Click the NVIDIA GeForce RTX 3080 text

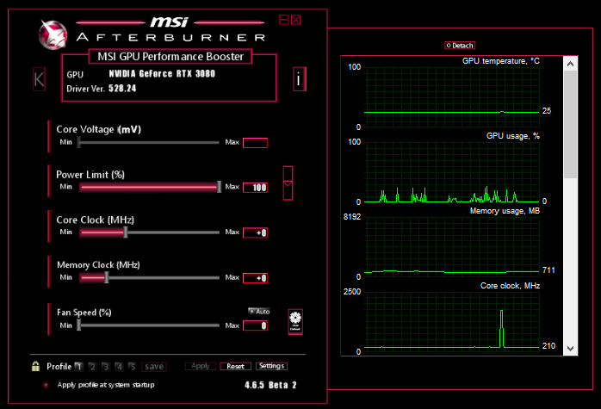pyautogui.click(x=162, y=73)
